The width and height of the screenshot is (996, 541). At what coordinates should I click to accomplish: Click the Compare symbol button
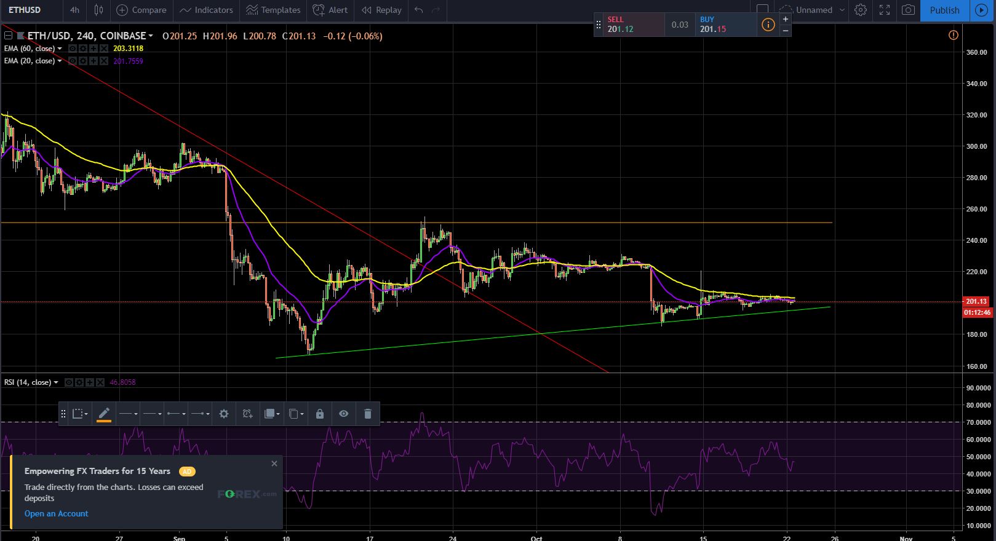141,10
